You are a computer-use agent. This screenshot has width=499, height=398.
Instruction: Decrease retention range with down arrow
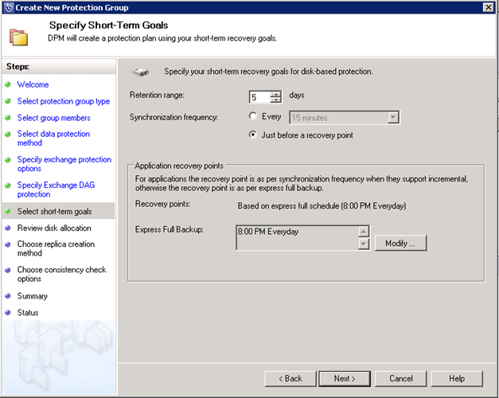[x=275, y=100]
